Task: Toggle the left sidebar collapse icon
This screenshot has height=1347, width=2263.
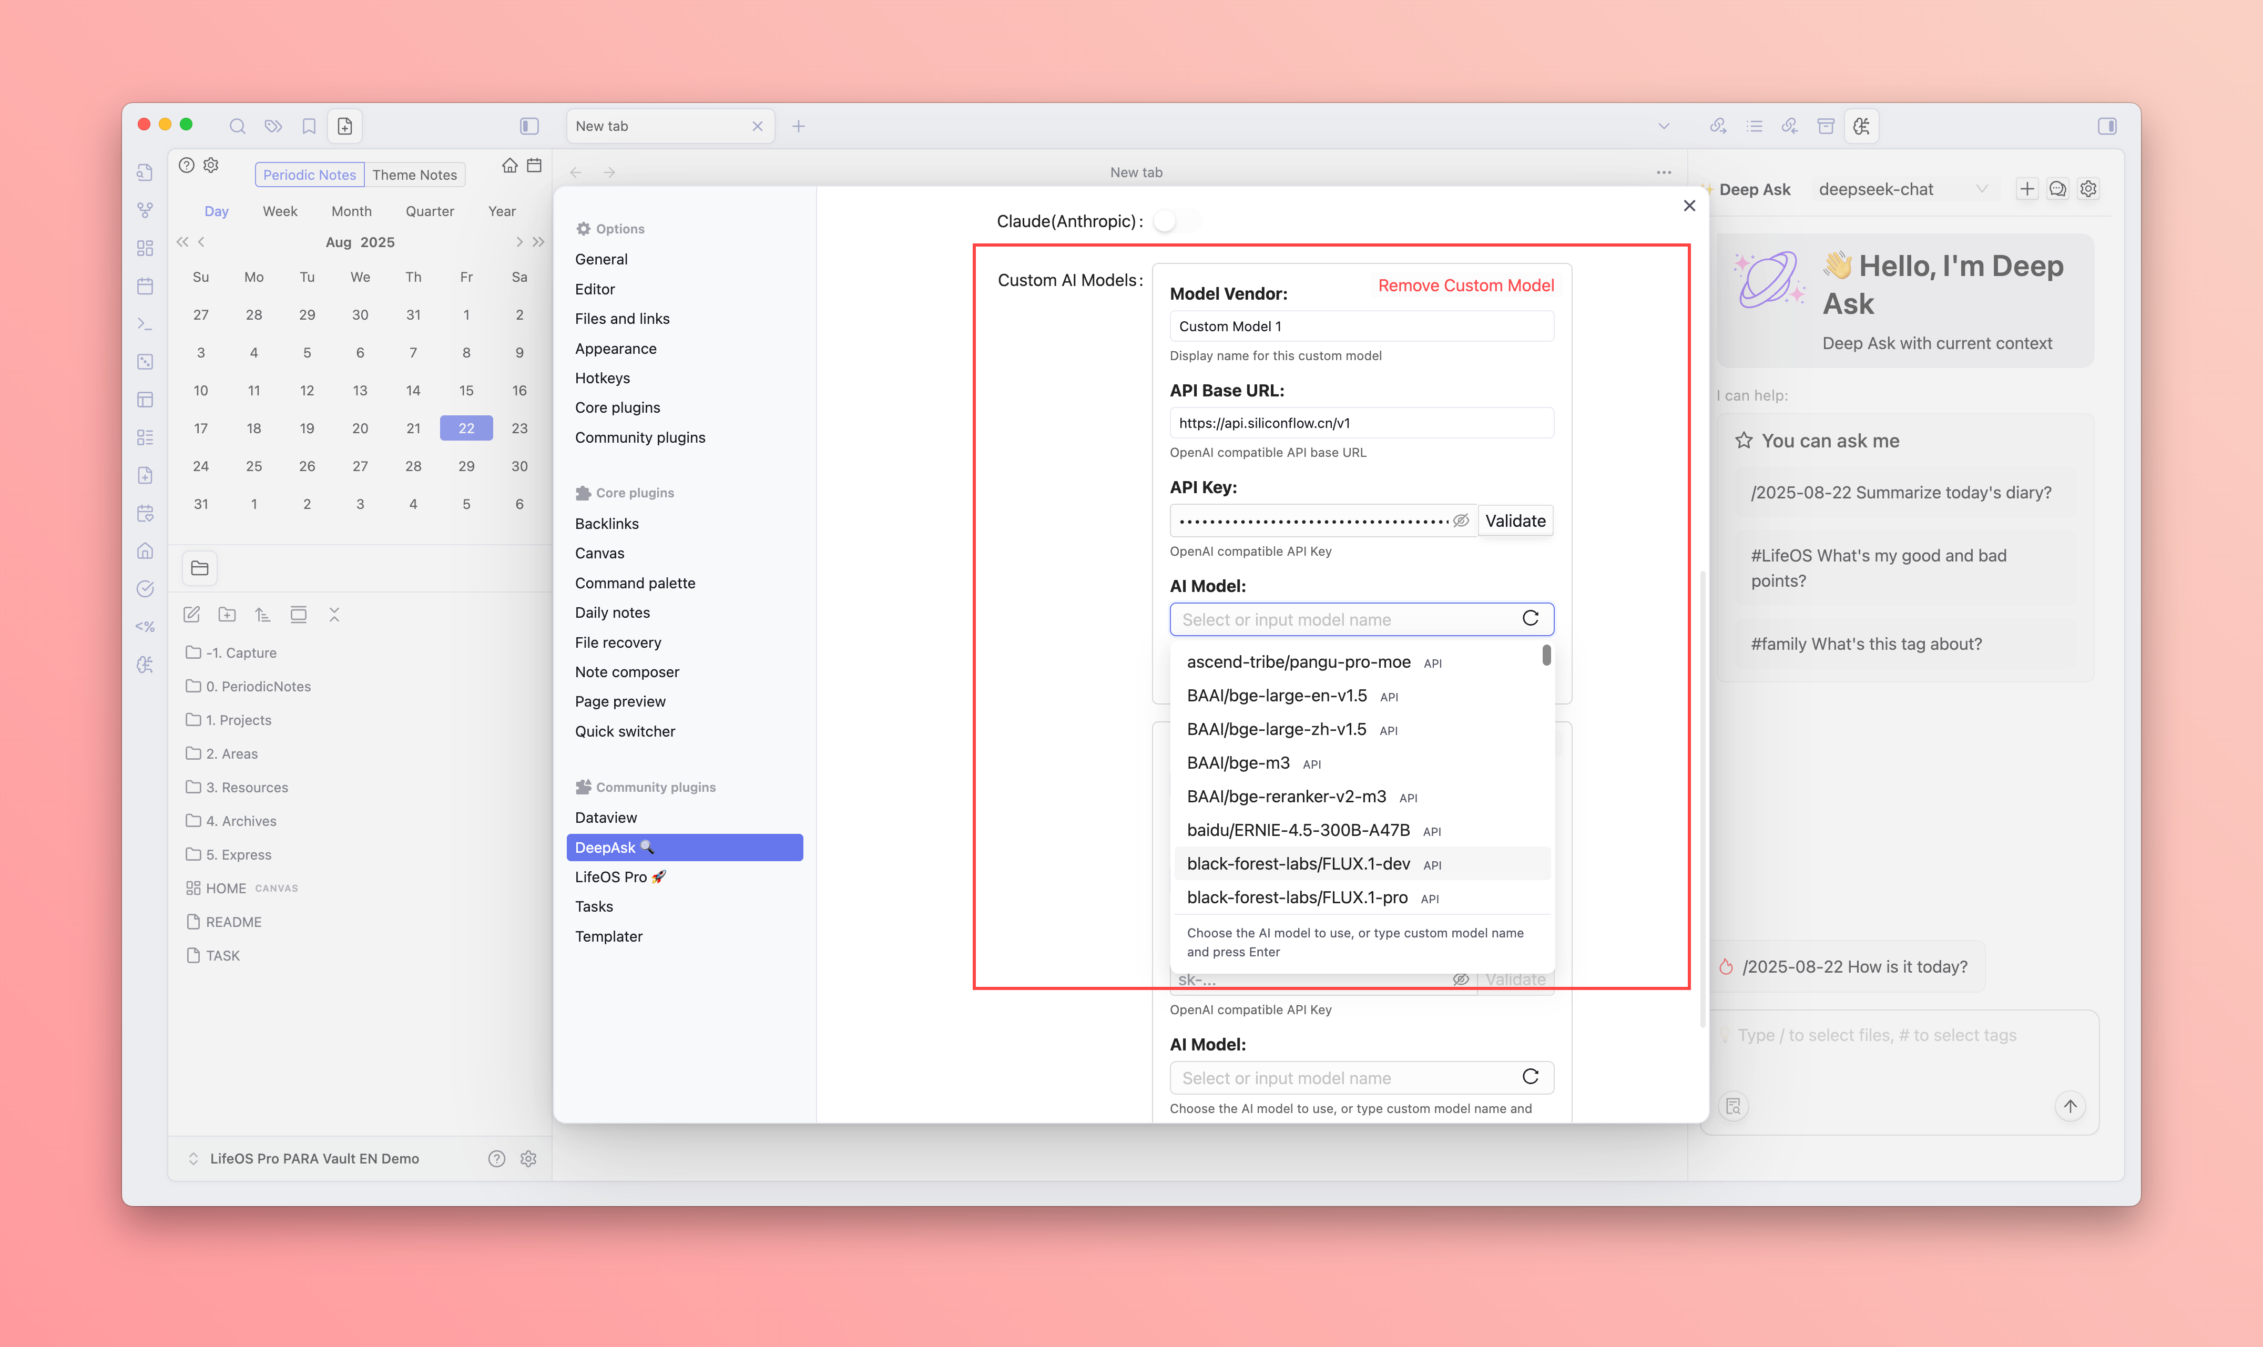Action: [529, 126]
